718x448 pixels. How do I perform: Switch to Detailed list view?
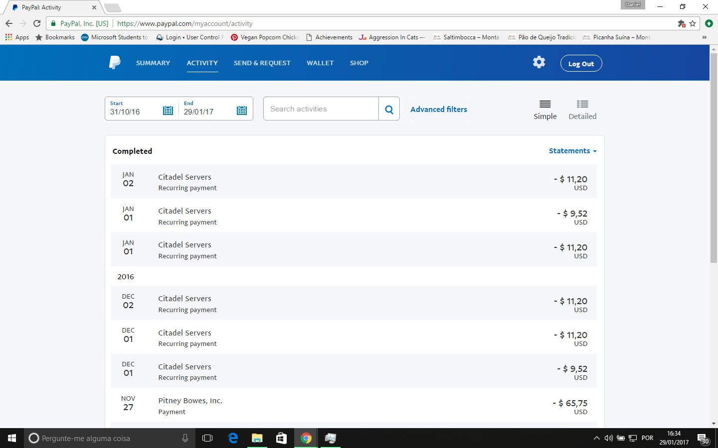(x=582, y=110)
